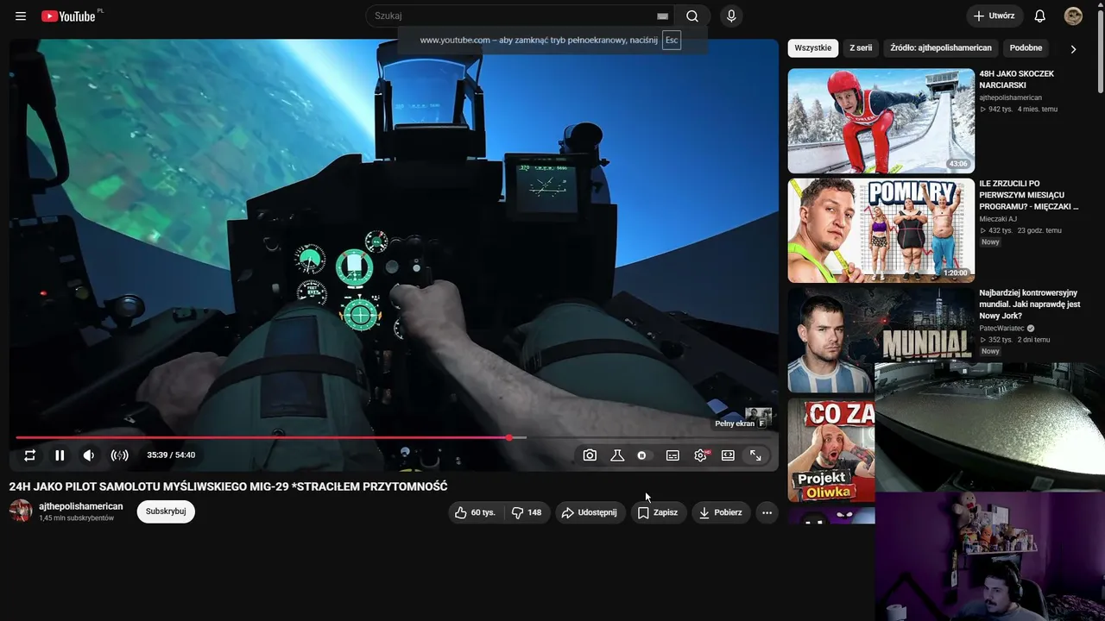Select the Z serii filter chip
1105x621 pixels.
pyautogui.click(x=861, y=48)
